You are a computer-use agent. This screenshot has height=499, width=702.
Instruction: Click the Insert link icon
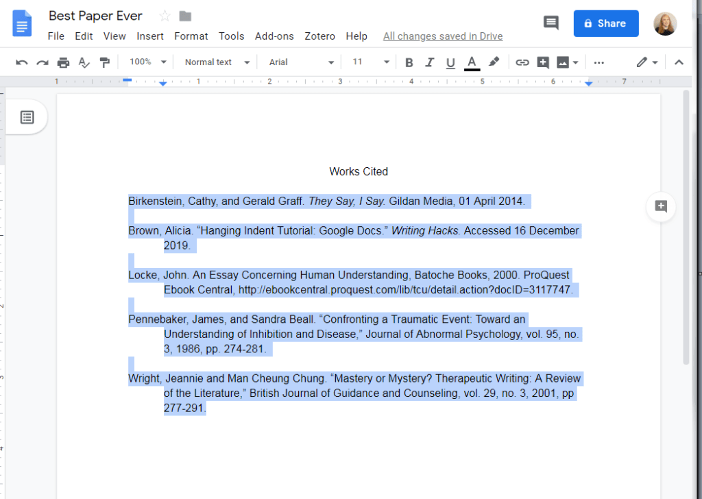pos(522,62)
